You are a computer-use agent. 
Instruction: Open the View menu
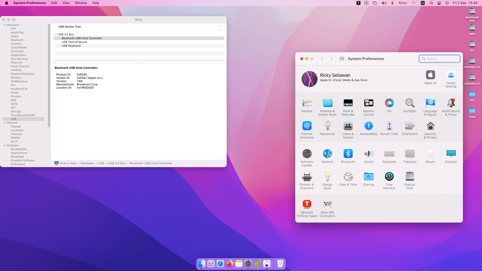(66, 3)
